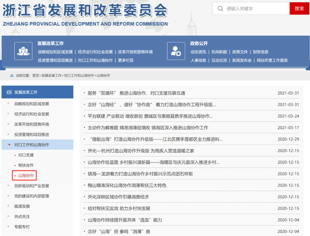Click date 2021-03-17 in article list
This screenshot has width=310, height=236.
pos(288,128)
